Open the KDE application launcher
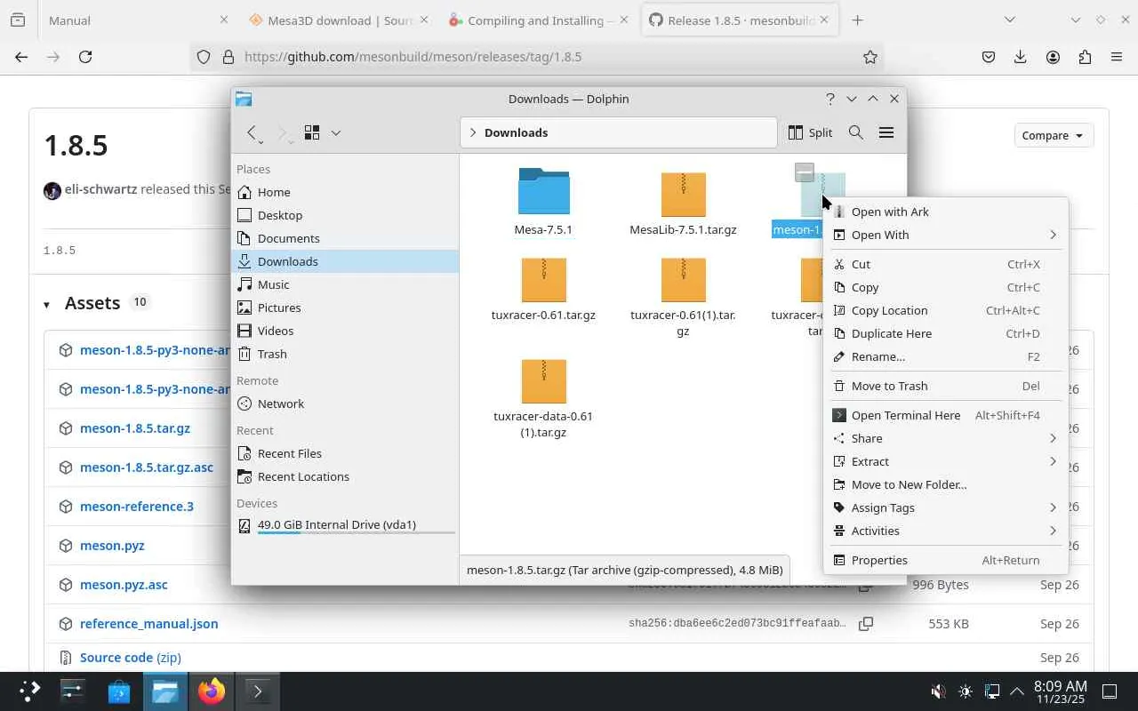Image resolution: width=1138 pixels, height=711 pixels. pos(29,691)
